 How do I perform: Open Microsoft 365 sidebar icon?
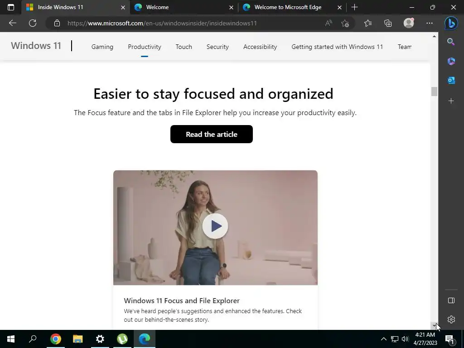click(451, 61)
